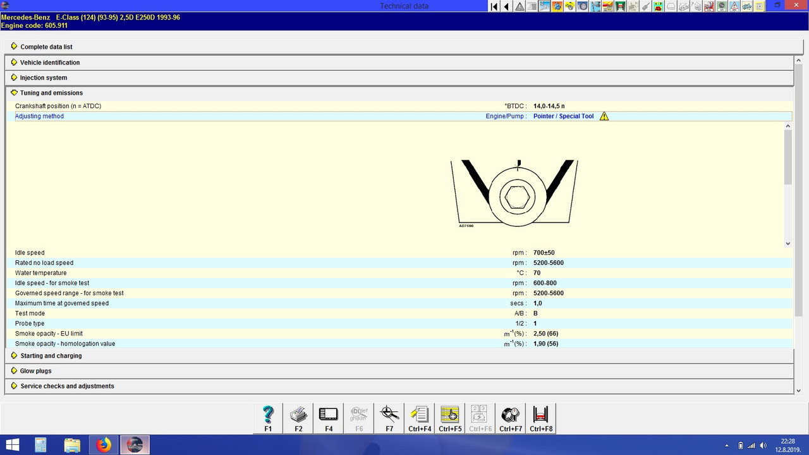Click the blue tyre toolbar icon
809x455 pixels.
coord(583,6)
